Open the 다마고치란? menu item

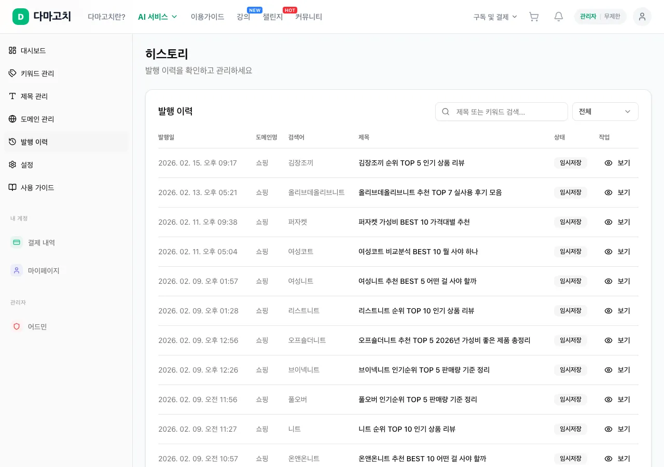[106, 17]
